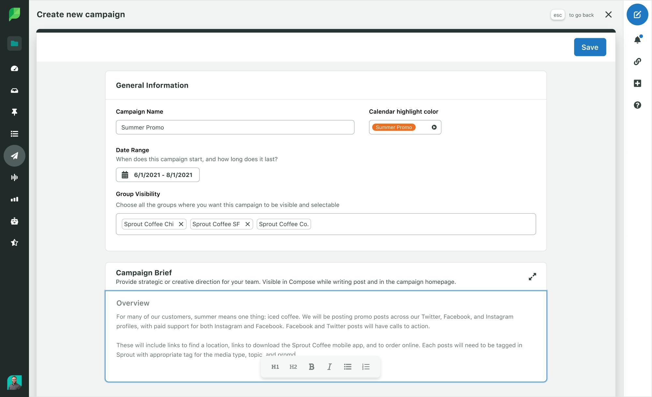
Task: Click the bot/automation icon in left sidebar
Action: point(14,221)
